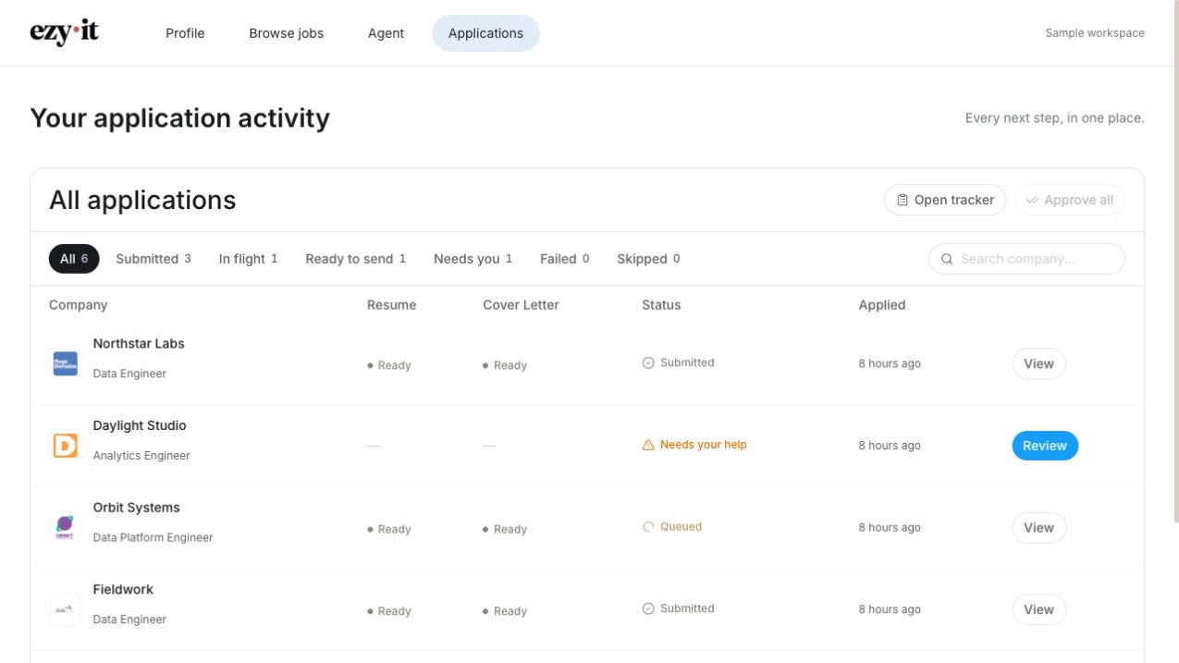Click the Queued spinner icon
Image resolution: width=1179 pixels, height=663 pixels.
(648, 527)
